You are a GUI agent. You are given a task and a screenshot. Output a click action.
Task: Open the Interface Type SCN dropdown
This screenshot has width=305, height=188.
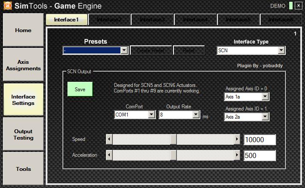coord(251,50)
